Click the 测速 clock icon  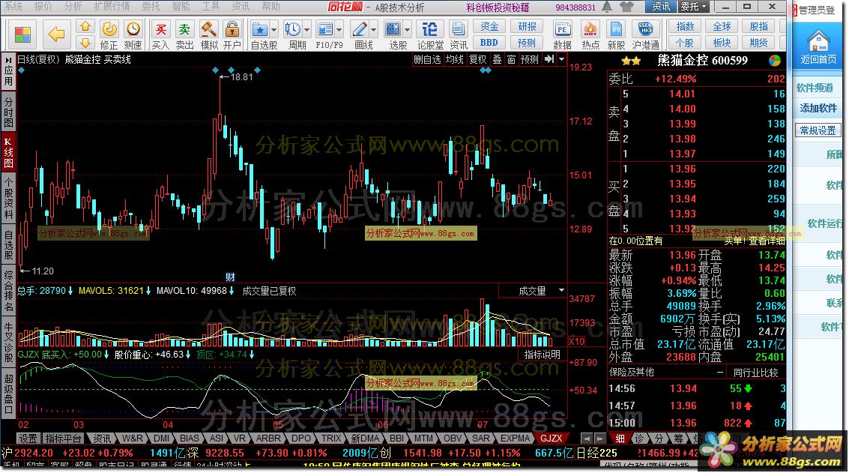(x=133, y=28)
